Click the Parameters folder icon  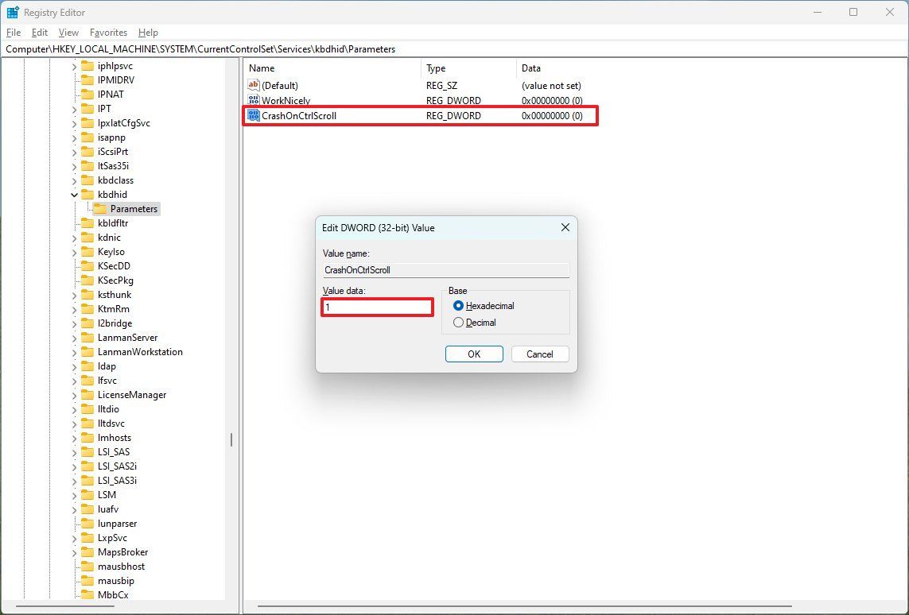(100, 208)
